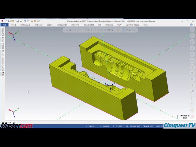
Task: Show the Recent Functions side panel tab
Action: click(x=3, y=57)
